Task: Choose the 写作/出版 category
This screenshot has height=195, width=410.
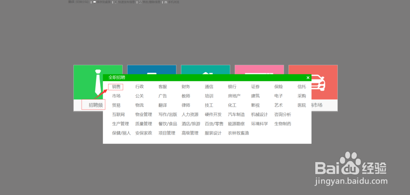Action: (x=168, y=115)
